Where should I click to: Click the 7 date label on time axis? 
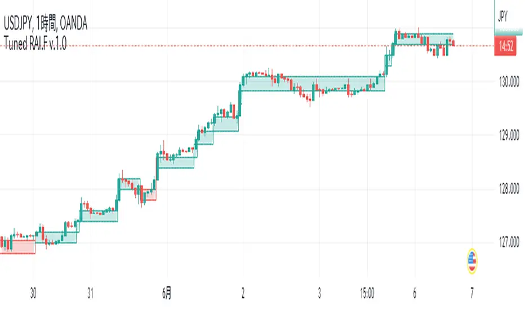[471, 293]
